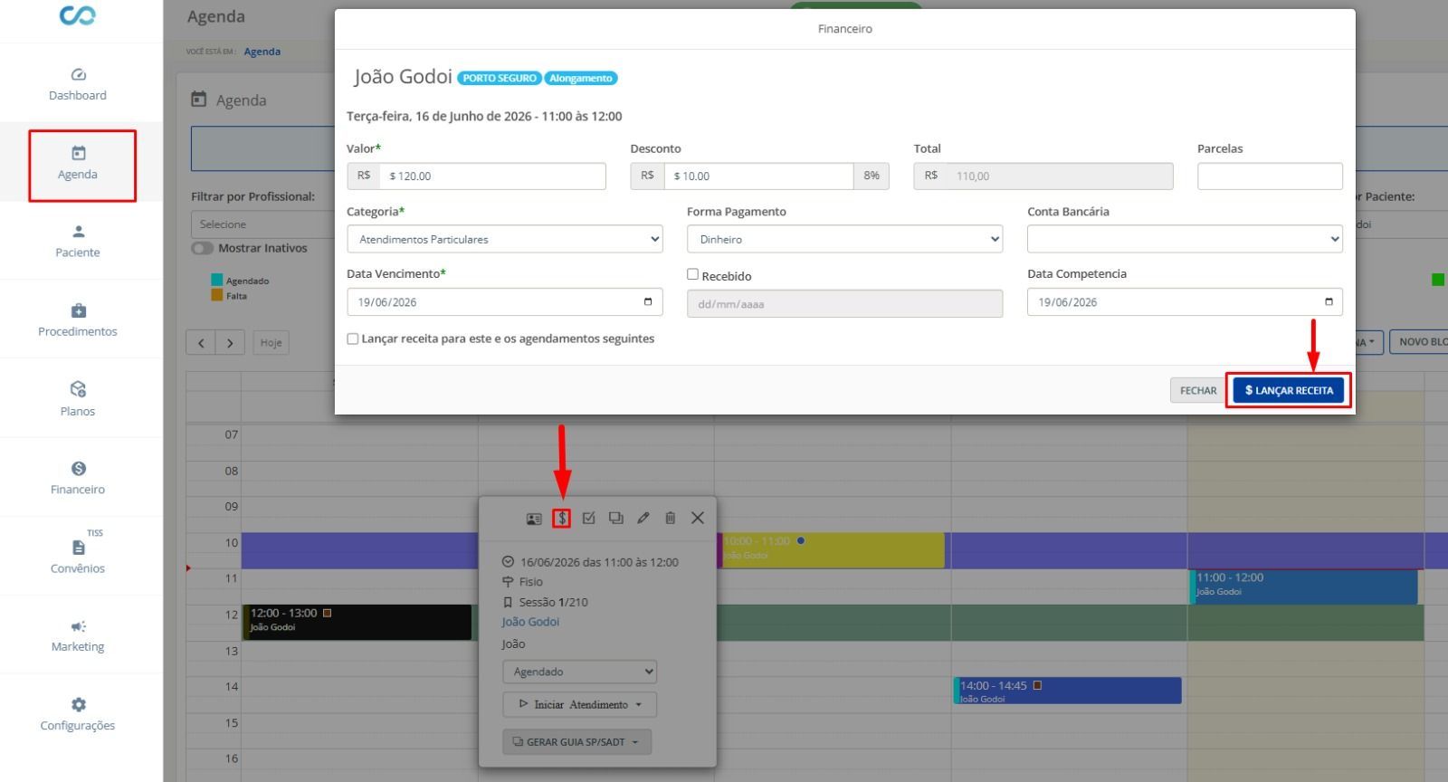Click the Fisio label in popup
The width and height of the screenshot is (1448, 782).
click(530, 582)
